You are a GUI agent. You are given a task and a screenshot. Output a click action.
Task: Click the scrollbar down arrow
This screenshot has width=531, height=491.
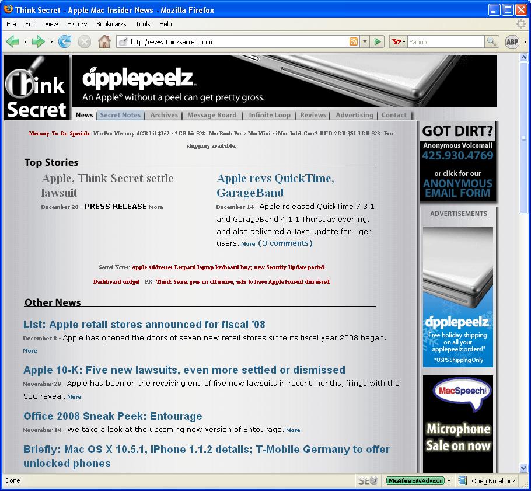[523, 468]
